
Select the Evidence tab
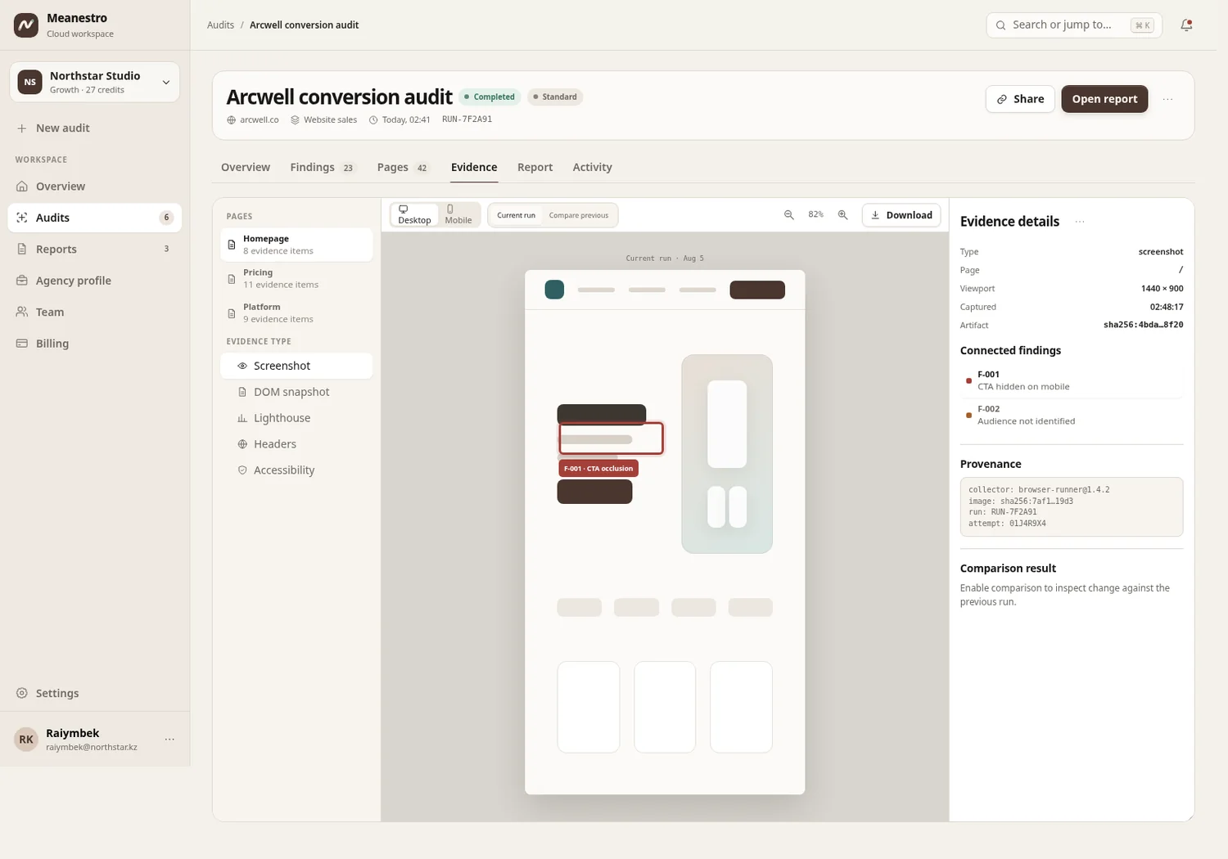[x=474, y=167]
